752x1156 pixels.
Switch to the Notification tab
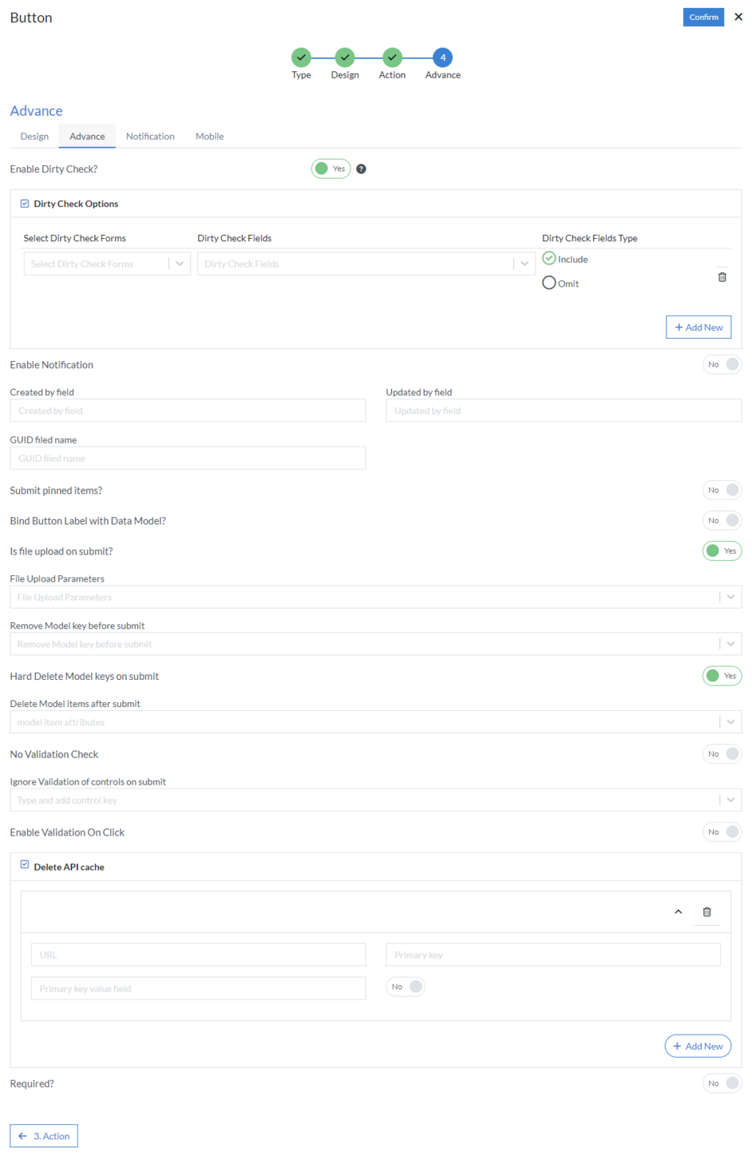click(150, 136)
